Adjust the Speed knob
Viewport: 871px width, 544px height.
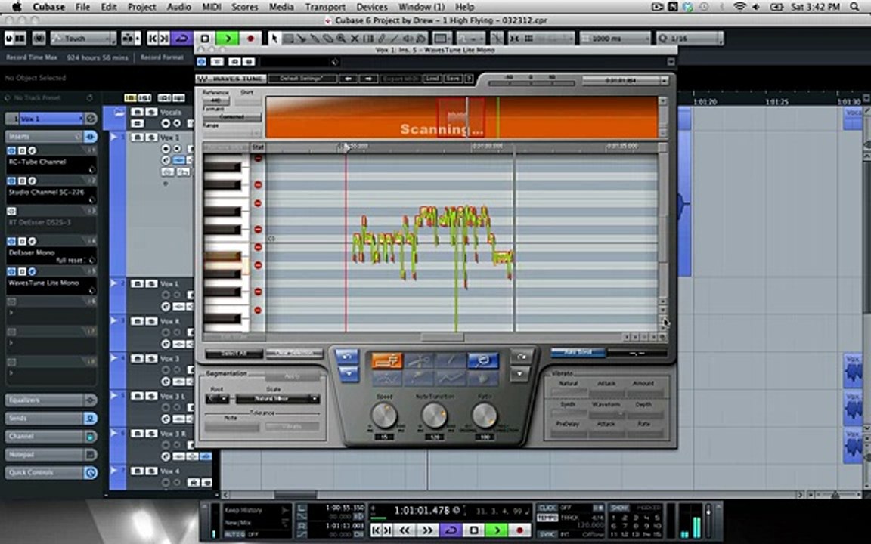(x=384, y=415)
